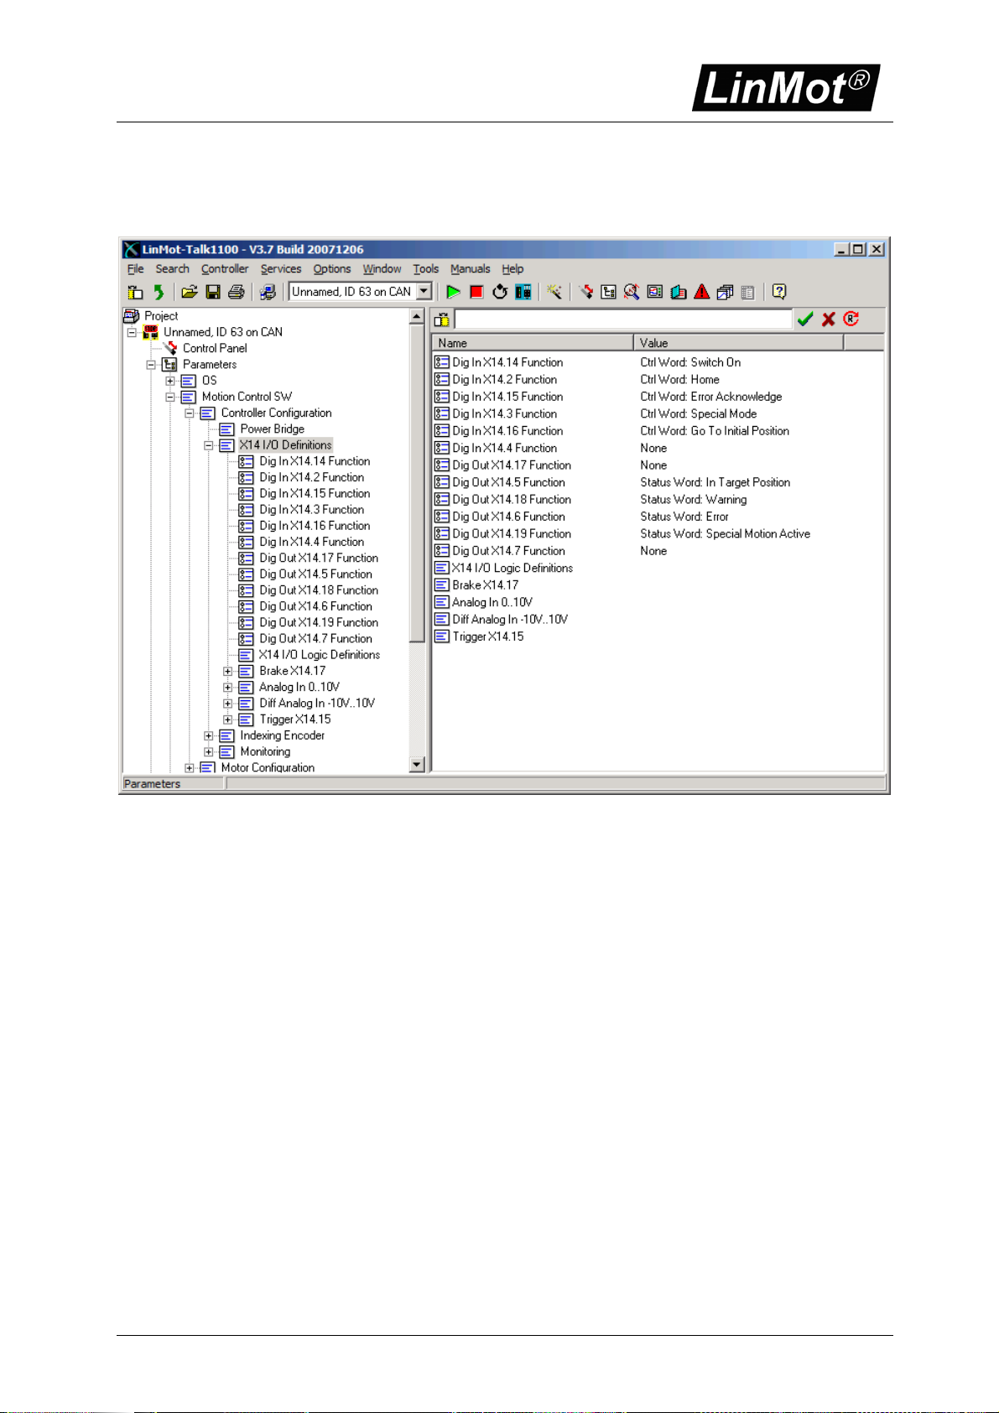Click the Save floppy disk icon
Viewport: 999px width, 1413px height.
pyautogui.click(x=213, y=292)
